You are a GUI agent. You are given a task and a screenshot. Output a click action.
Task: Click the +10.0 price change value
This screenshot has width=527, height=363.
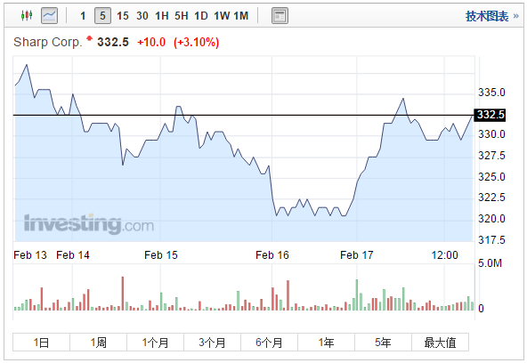151,43
